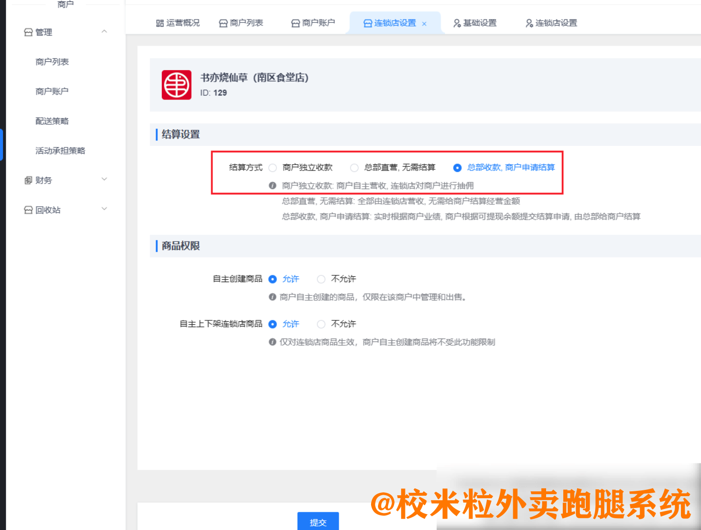
Task: Select 总部直营, 无需结算 radio option
Action: pyautogui.click(x=354, y=168)
